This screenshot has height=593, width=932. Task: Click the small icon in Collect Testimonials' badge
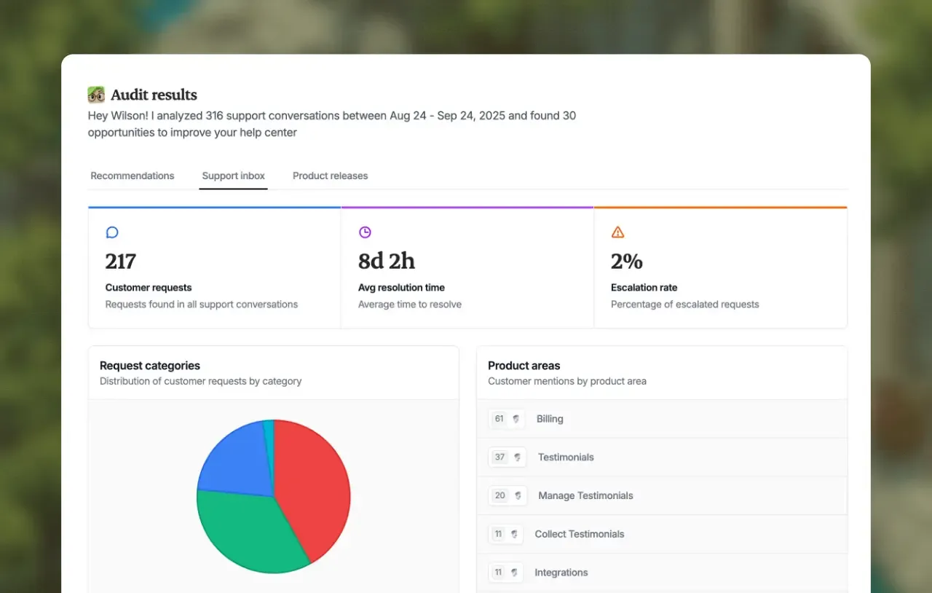(514, 534)
